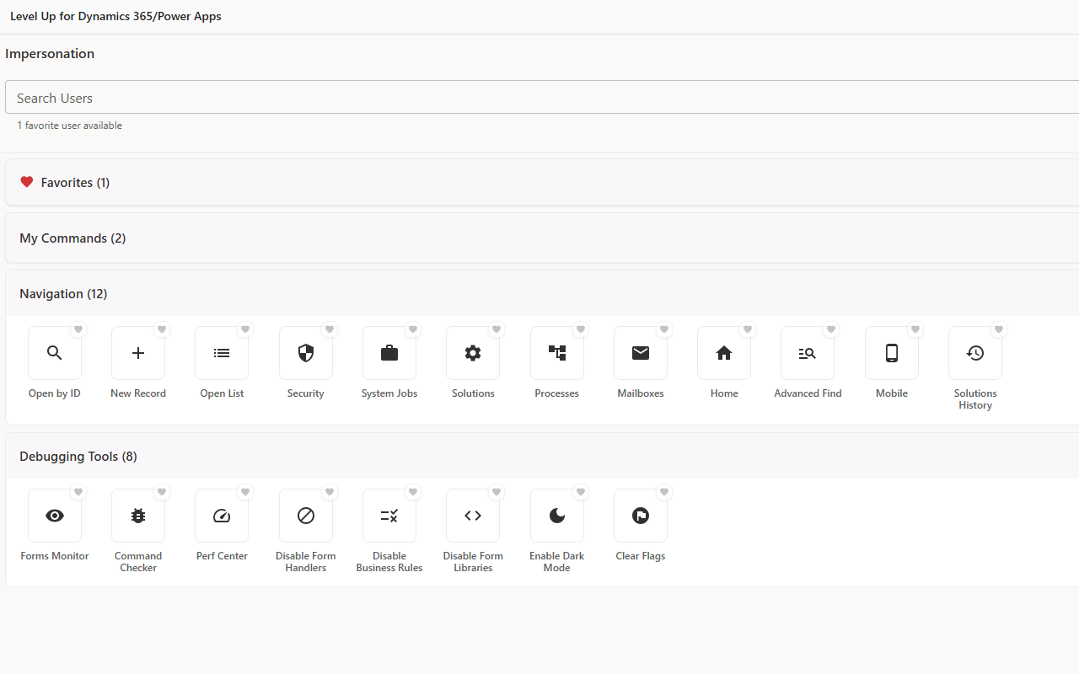Viewport: 1079px width, 674px height.
Task: Favorite the Open by ID command
Action: (x=78, y=329)
